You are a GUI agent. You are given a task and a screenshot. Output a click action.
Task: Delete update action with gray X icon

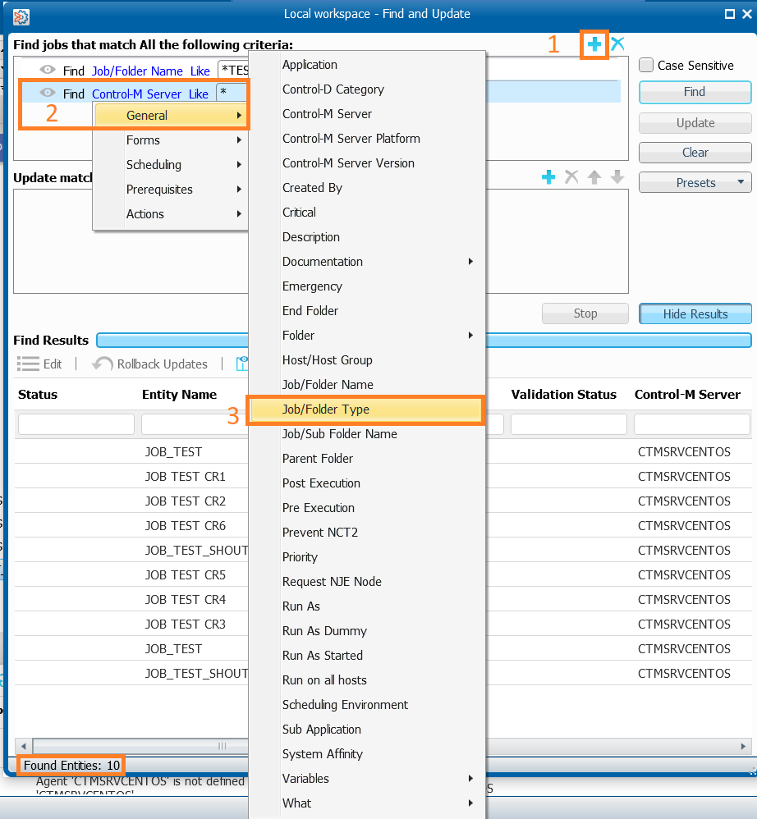tap(571, 177)
